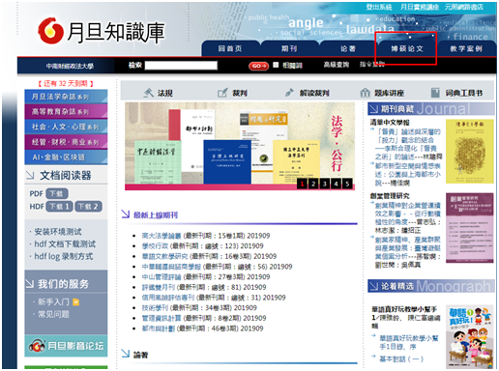Screen dimensions: 499x371
Task: Click the red GO search button
Action: click(258, 66)
